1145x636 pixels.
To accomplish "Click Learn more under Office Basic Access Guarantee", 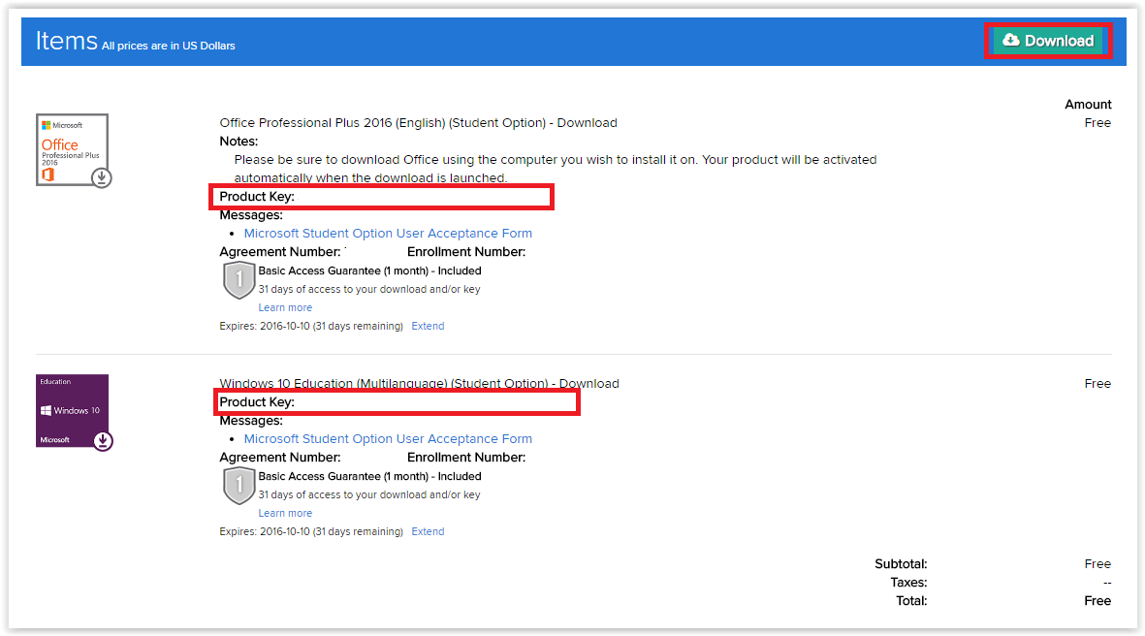I will (x=285, y=308).
